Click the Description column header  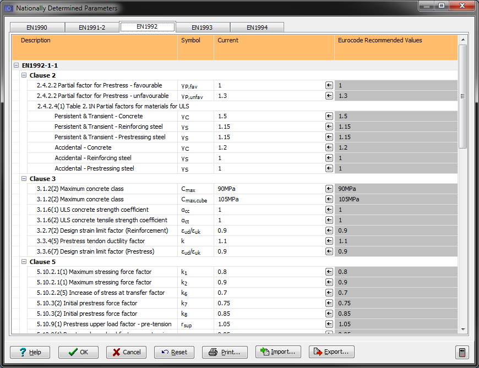pos(95,47)
